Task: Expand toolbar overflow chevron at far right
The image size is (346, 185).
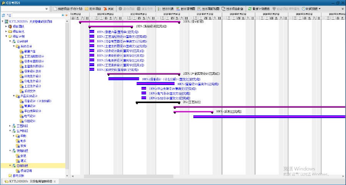Action: (x=342, y=8)
